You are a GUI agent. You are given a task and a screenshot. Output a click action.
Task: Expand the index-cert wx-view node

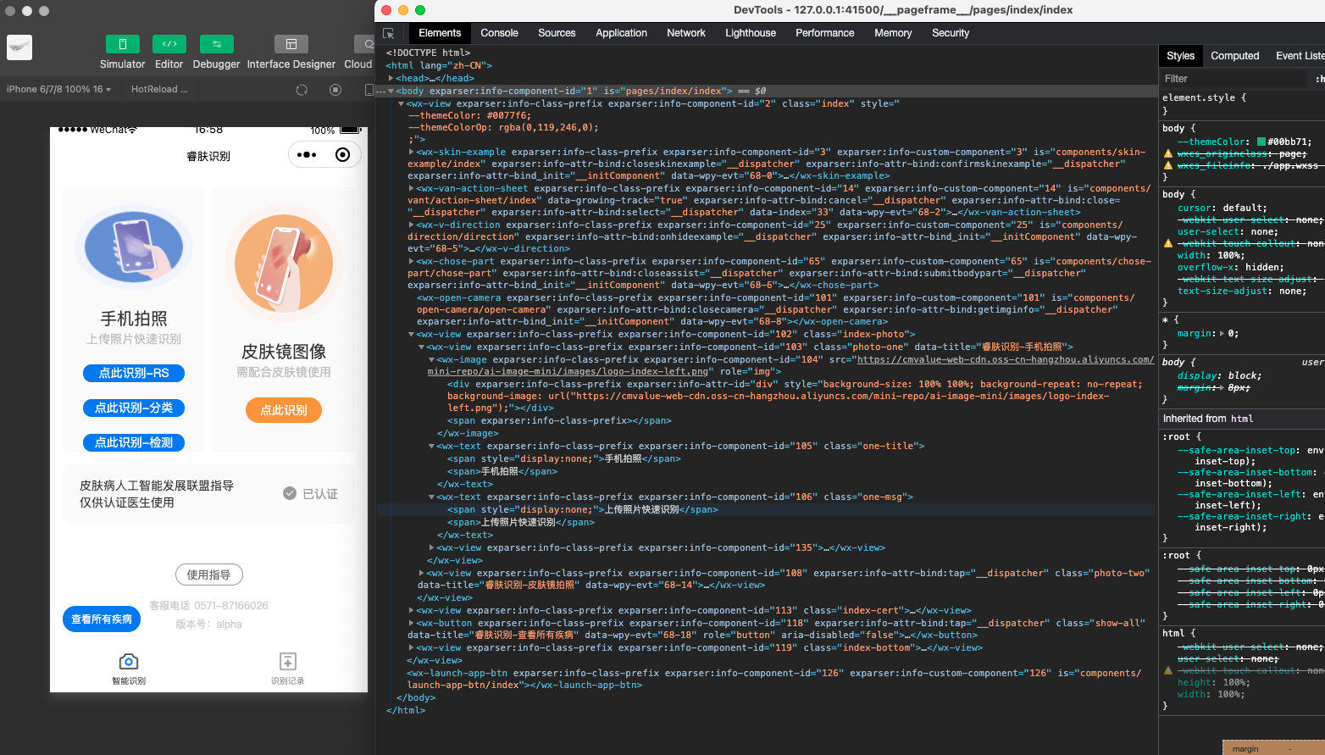click(x=412, y=610)
